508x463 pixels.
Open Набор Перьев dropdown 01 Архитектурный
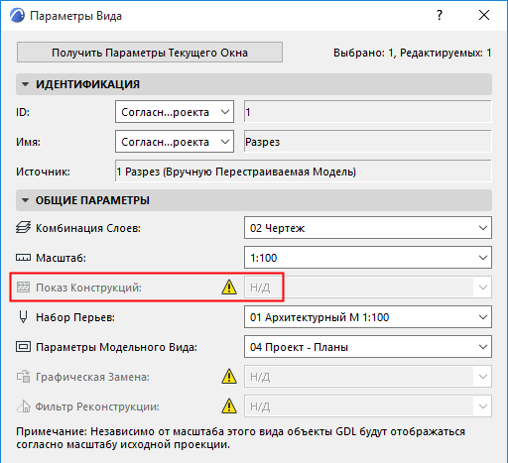[368, 317]
